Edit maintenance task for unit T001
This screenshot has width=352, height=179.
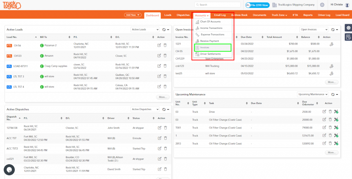click(x=324, y=128)
